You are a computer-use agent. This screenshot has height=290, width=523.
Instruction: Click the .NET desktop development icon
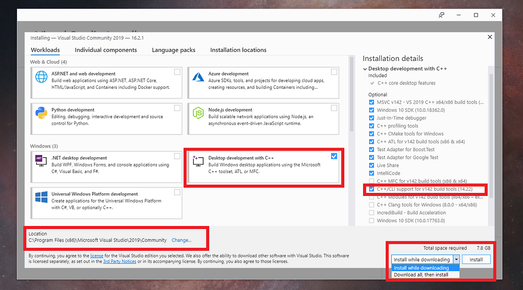(41, 161)
